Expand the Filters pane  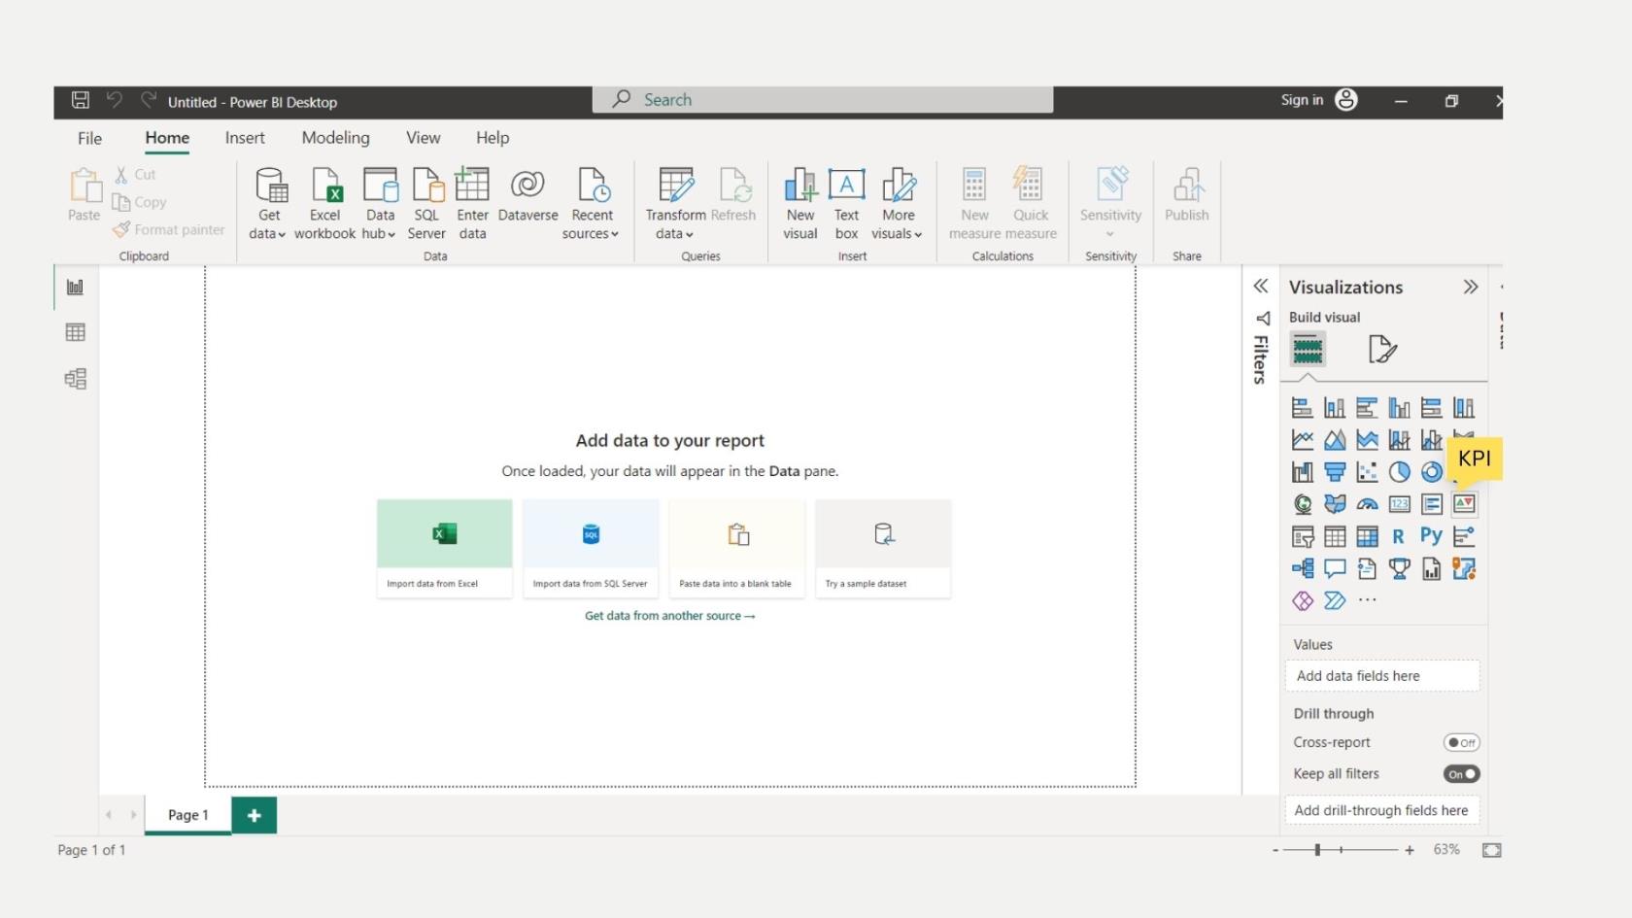click(1261, 286)
